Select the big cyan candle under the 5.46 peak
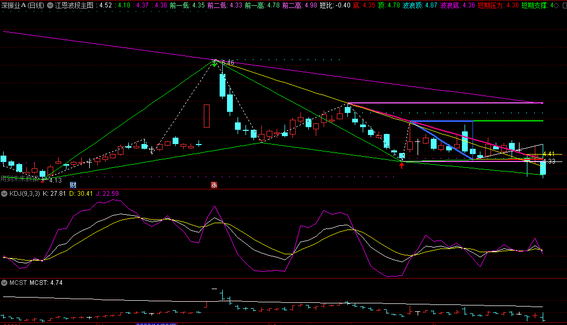The image size is (567, 325). click(x=222, y=85)
